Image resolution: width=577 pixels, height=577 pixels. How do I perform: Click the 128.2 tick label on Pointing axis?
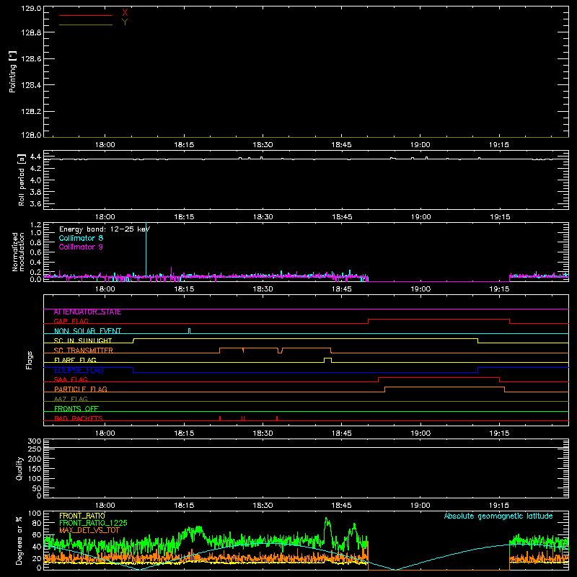click(x=31, y=112)
